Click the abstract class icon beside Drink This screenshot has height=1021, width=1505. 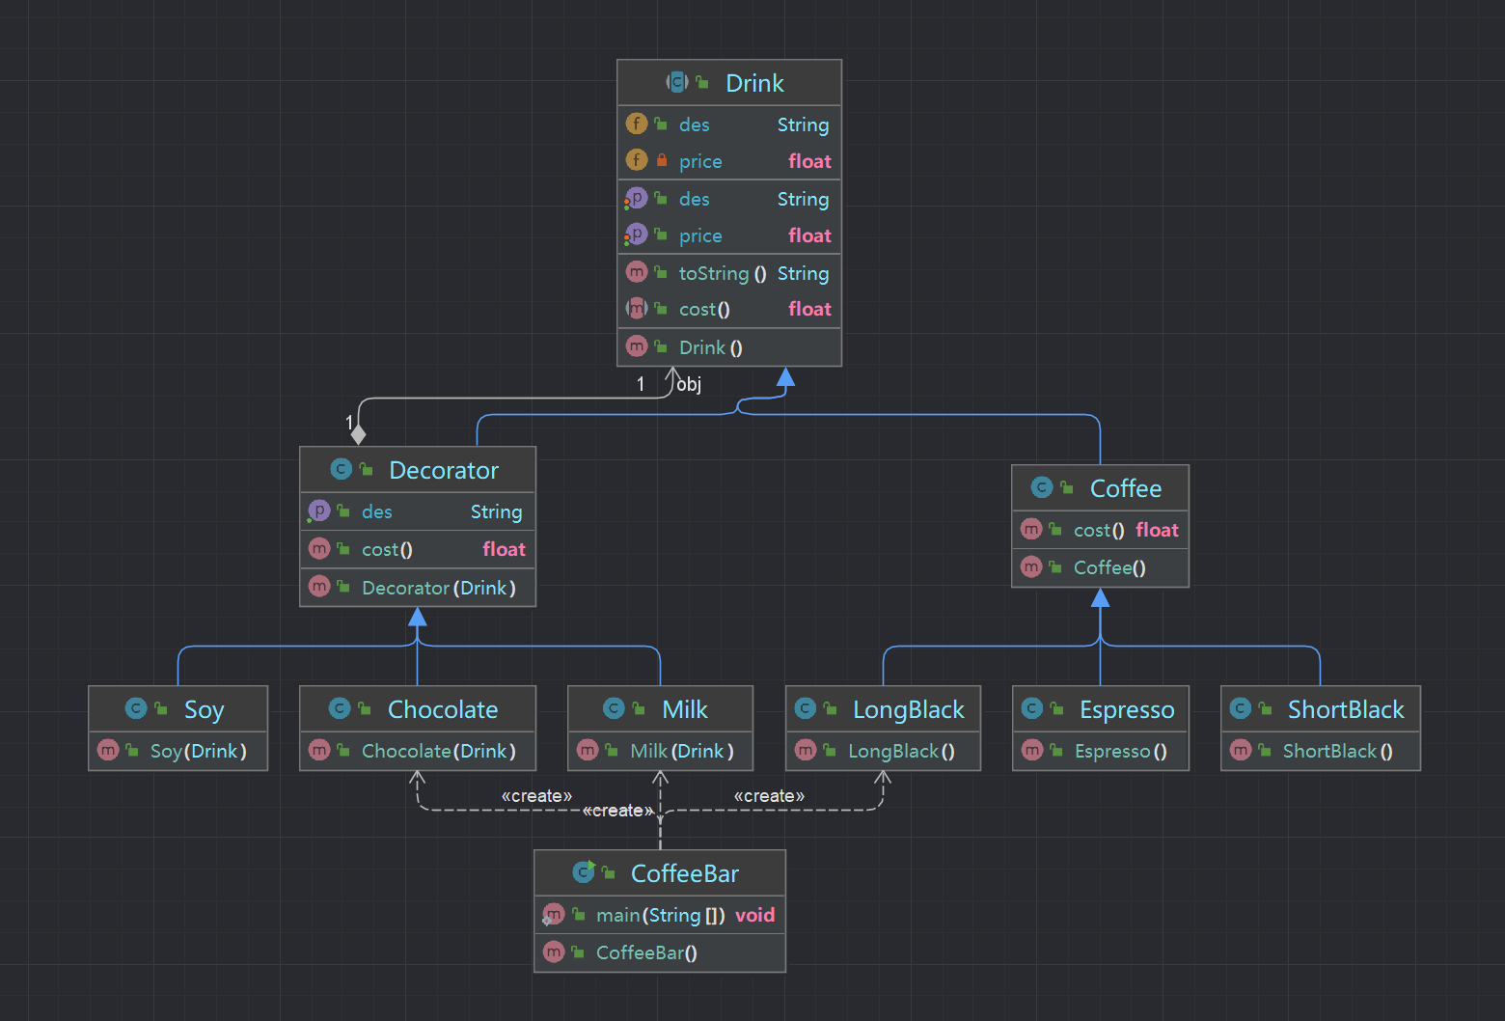pos(677,83)
